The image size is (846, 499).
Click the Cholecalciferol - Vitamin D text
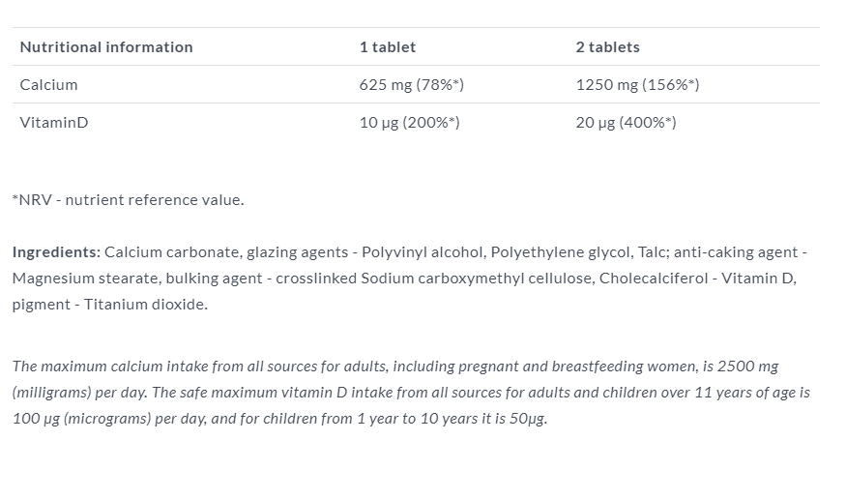[x=697, y=278]
